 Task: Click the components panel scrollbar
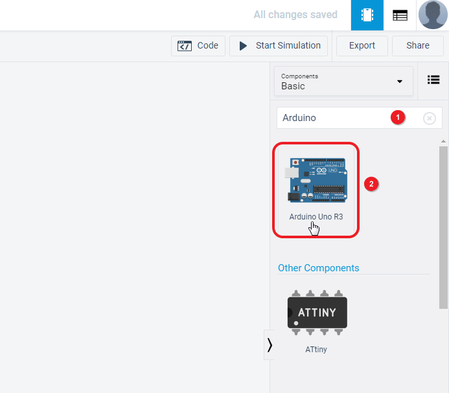[x=443, y=227]
